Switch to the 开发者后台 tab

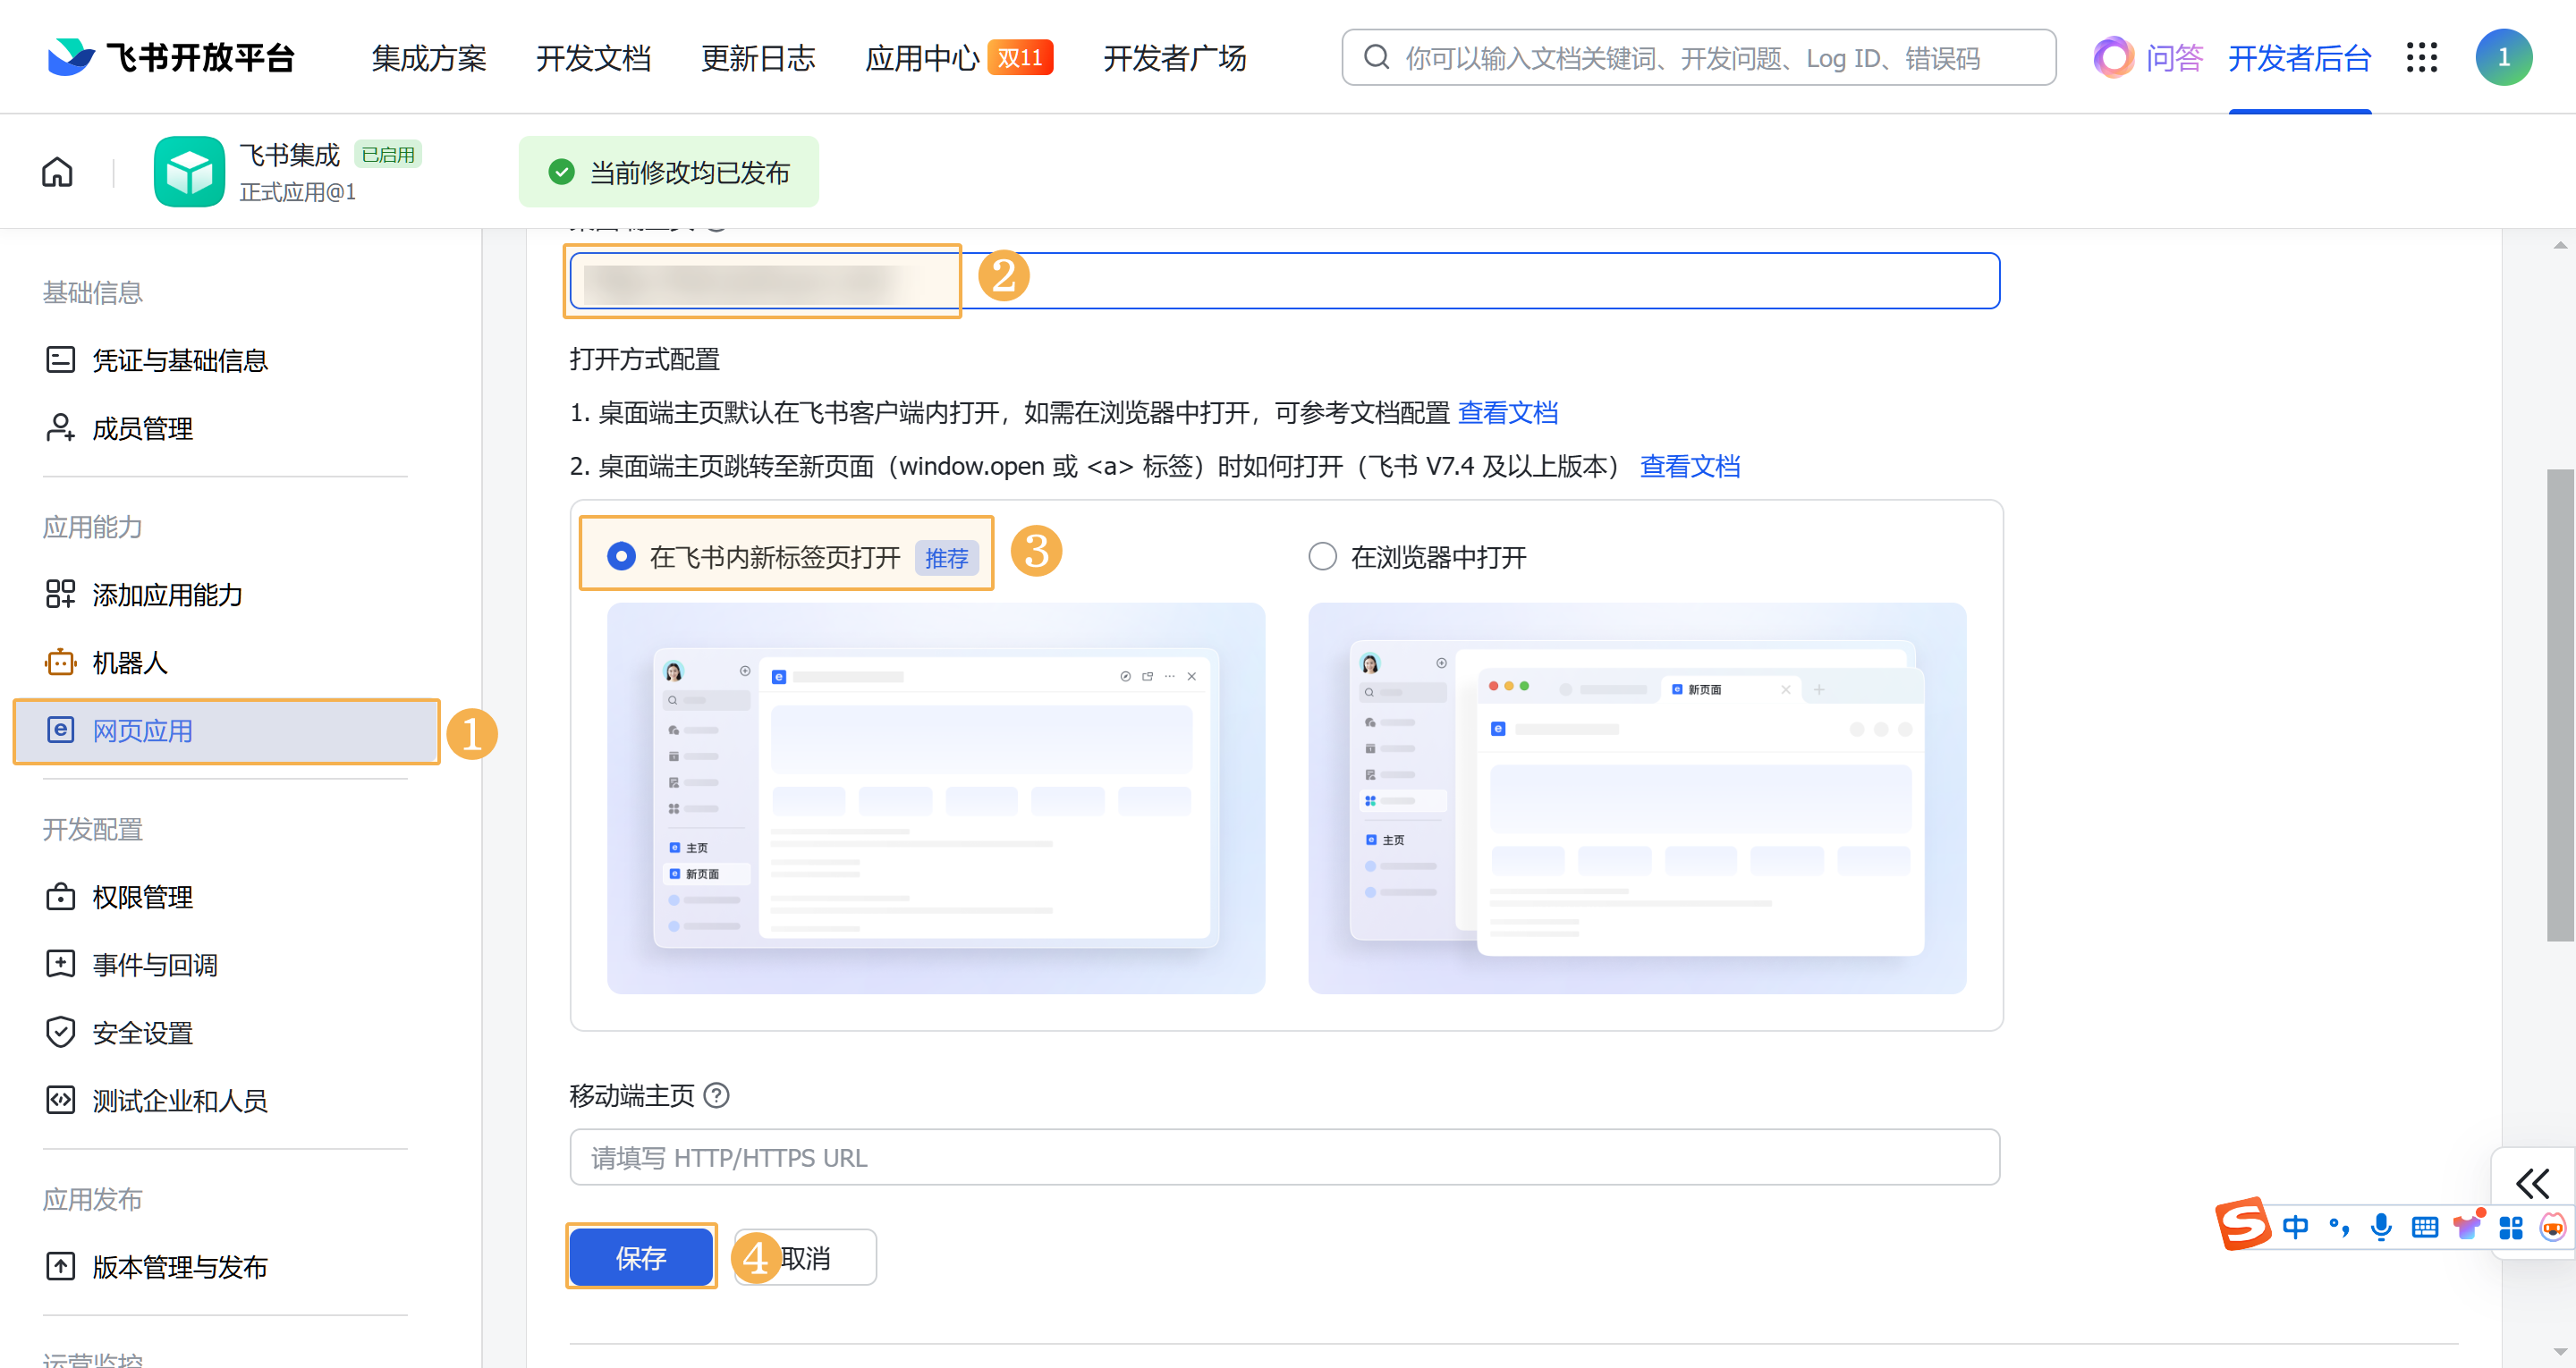[x=2299, y=58]
